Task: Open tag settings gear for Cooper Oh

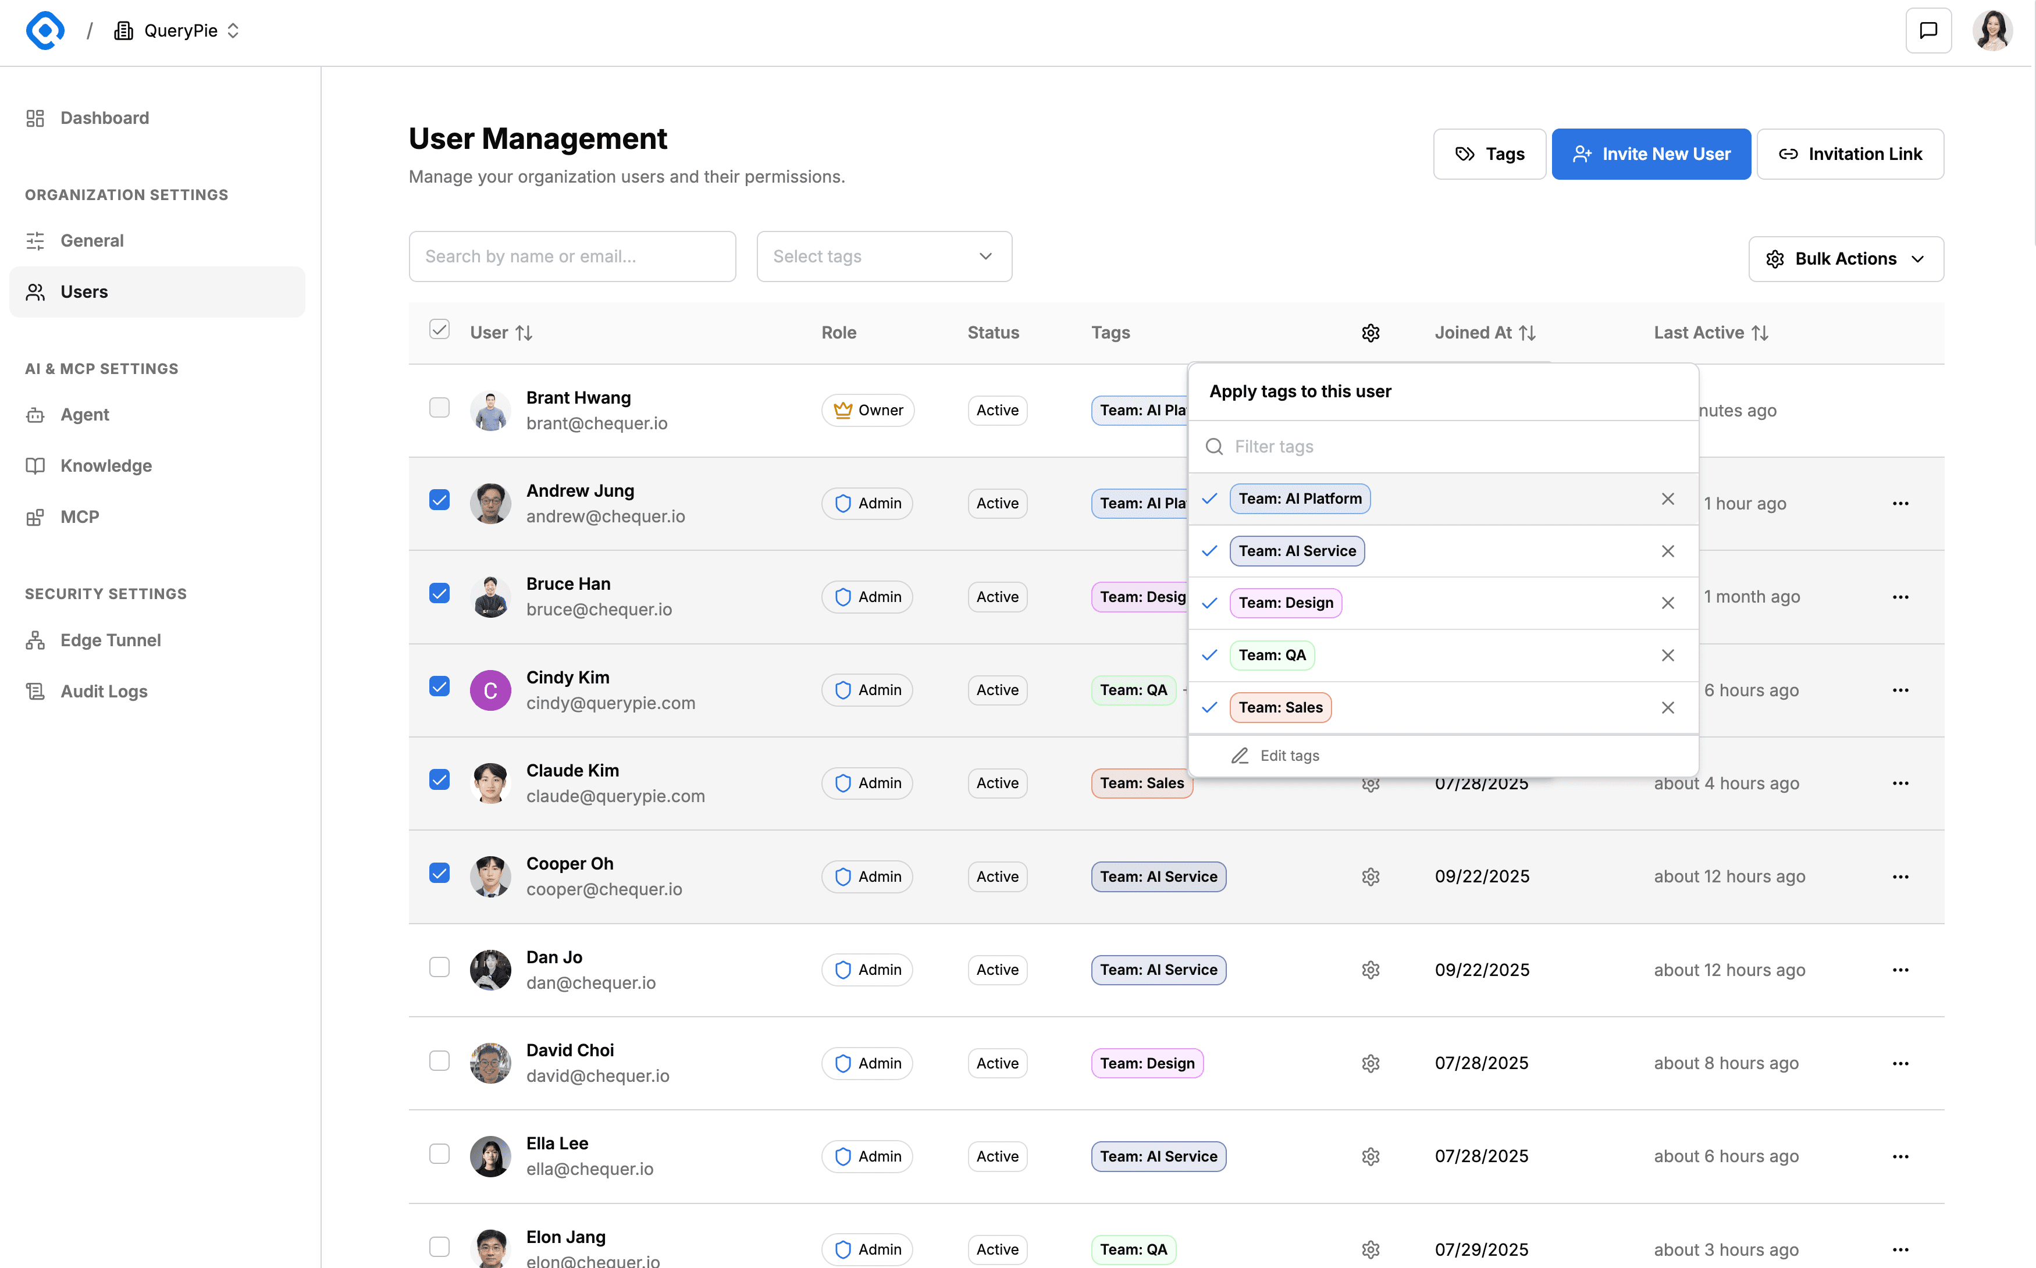Action: tap(1370, 877)
